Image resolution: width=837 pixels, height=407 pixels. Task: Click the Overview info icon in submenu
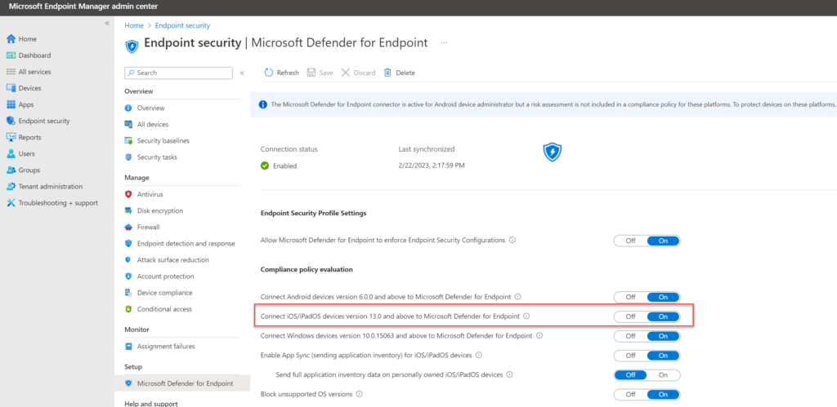pyautogui.click(x=128, y=108)
